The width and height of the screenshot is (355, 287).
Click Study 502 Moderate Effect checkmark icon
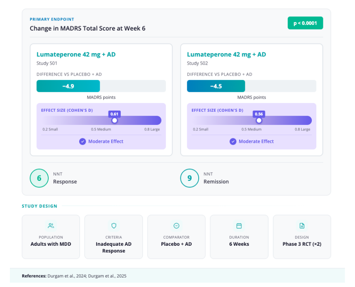point(233,142)
